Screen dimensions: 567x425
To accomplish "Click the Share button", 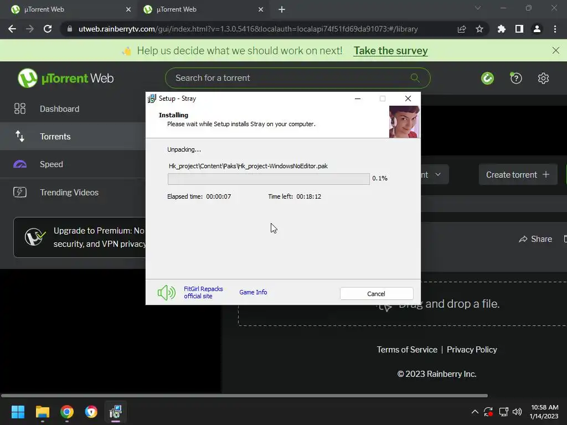I will pyautogui.click(x=535, y=239).
